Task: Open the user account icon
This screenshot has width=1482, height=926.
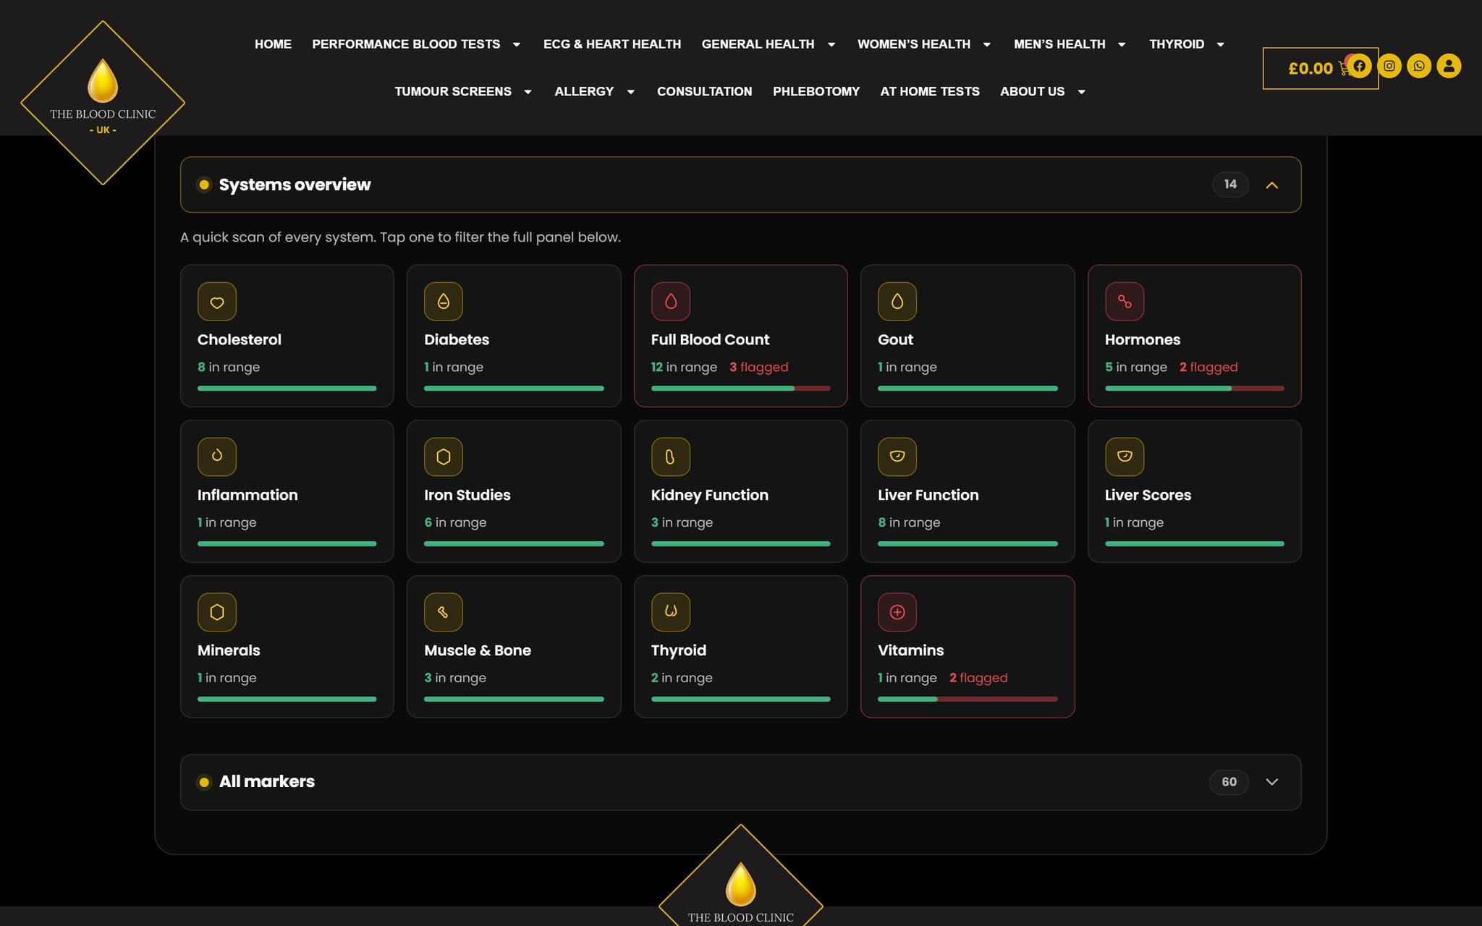Action: coord(1449,66)
